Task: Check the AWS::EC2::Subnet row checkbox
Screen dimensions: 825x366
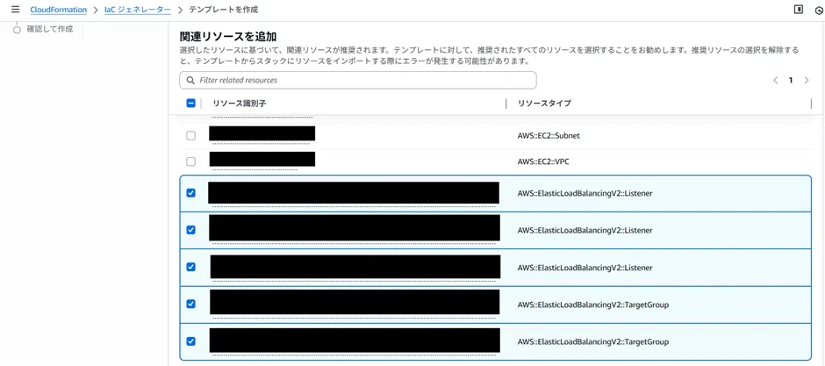Action: pyautogui.click(x=191, y=136)
